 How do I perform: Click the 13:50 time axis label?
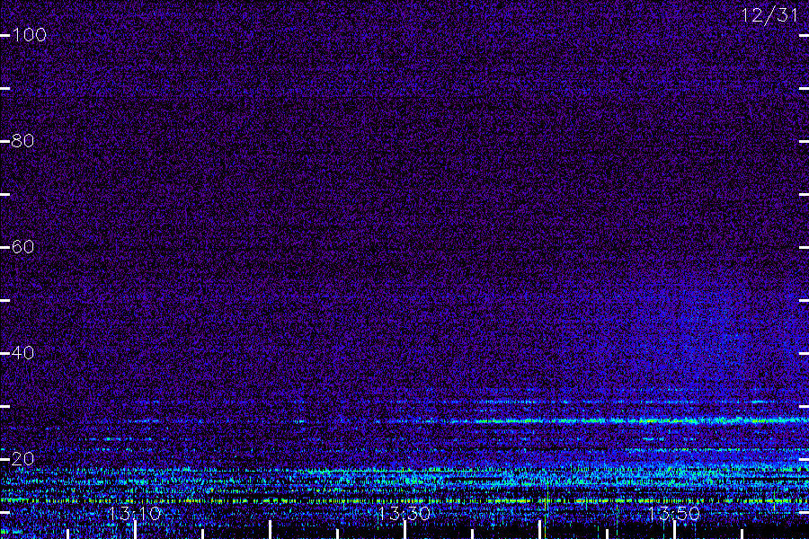click(x=674, y=514)
